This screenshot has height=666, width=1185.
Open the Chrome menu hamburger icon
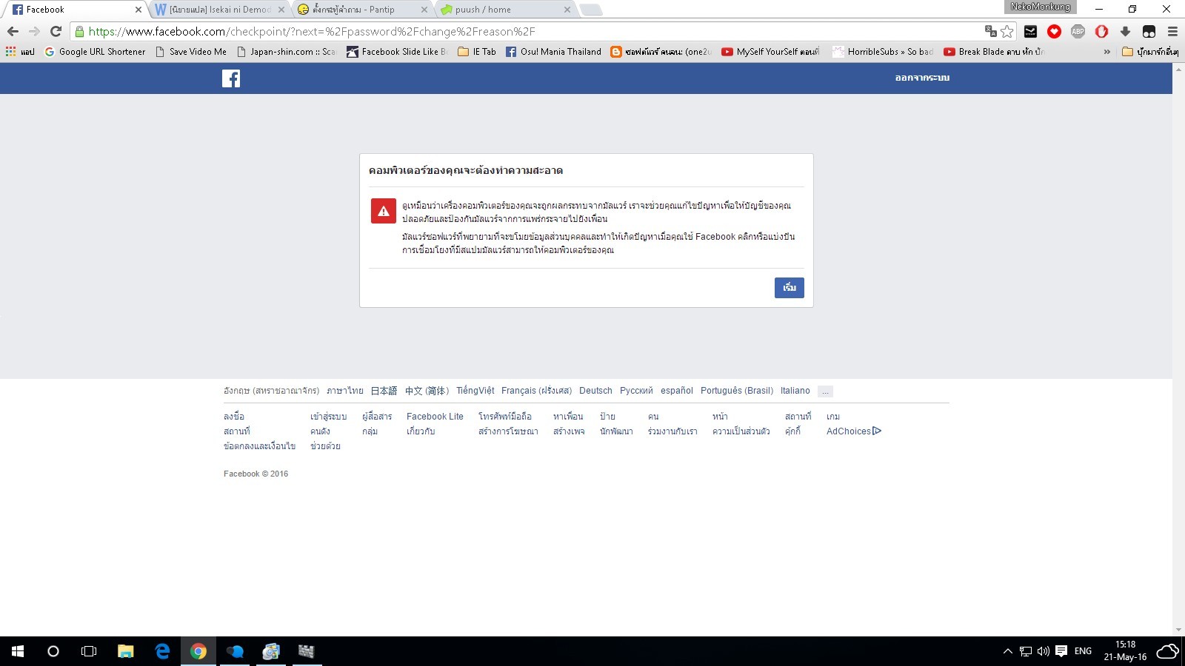[x=1172, y=31]
